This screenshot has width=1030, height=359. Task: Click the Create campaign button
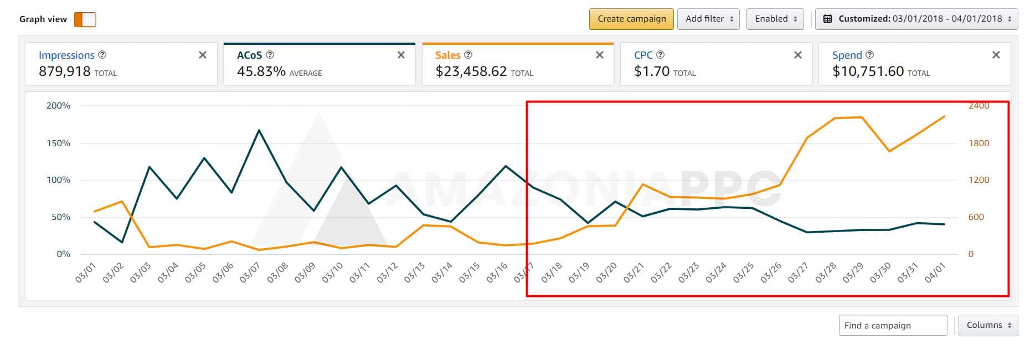pos(631,19)
